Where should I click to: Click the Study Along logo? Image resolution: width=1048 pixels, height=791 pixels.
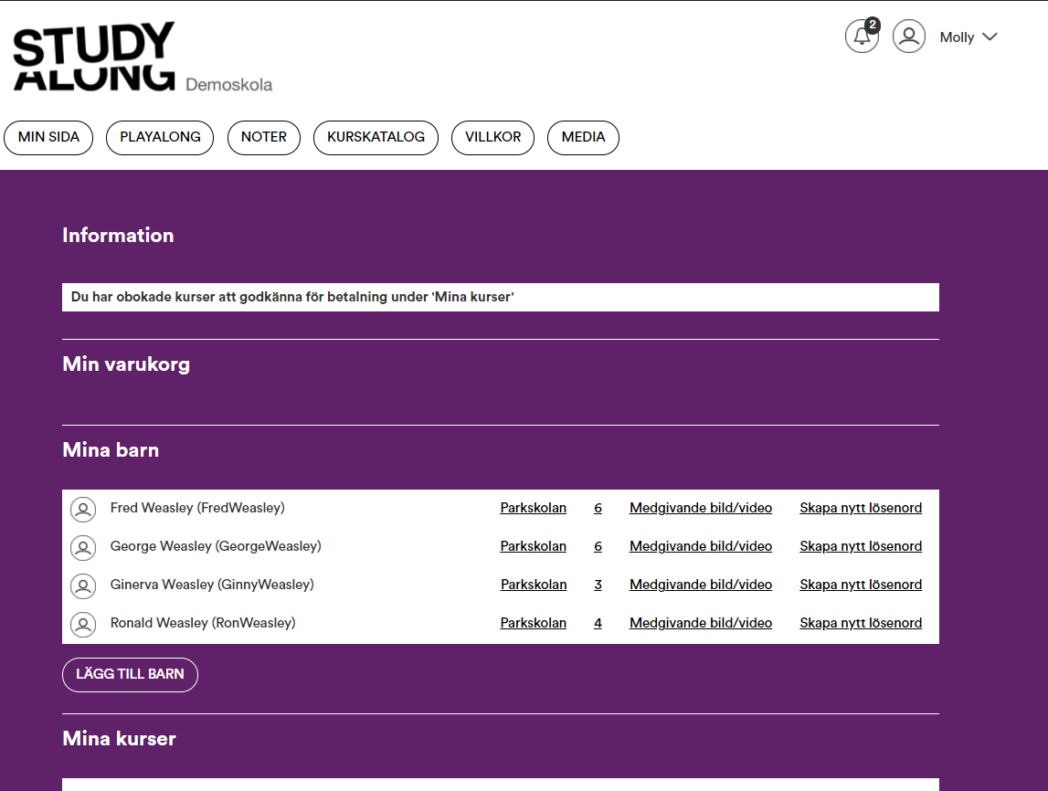94,58
